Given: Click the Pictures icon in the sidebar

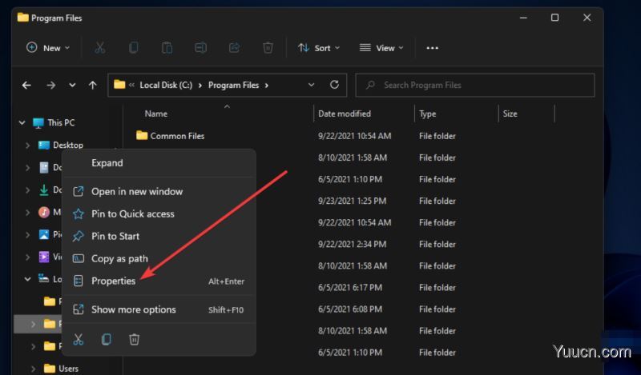Looking at the screenshot, I should 44,234.
